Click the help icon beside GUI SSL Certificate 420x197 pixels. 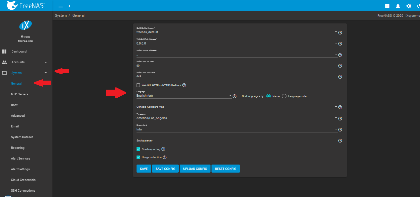(340, 33)
